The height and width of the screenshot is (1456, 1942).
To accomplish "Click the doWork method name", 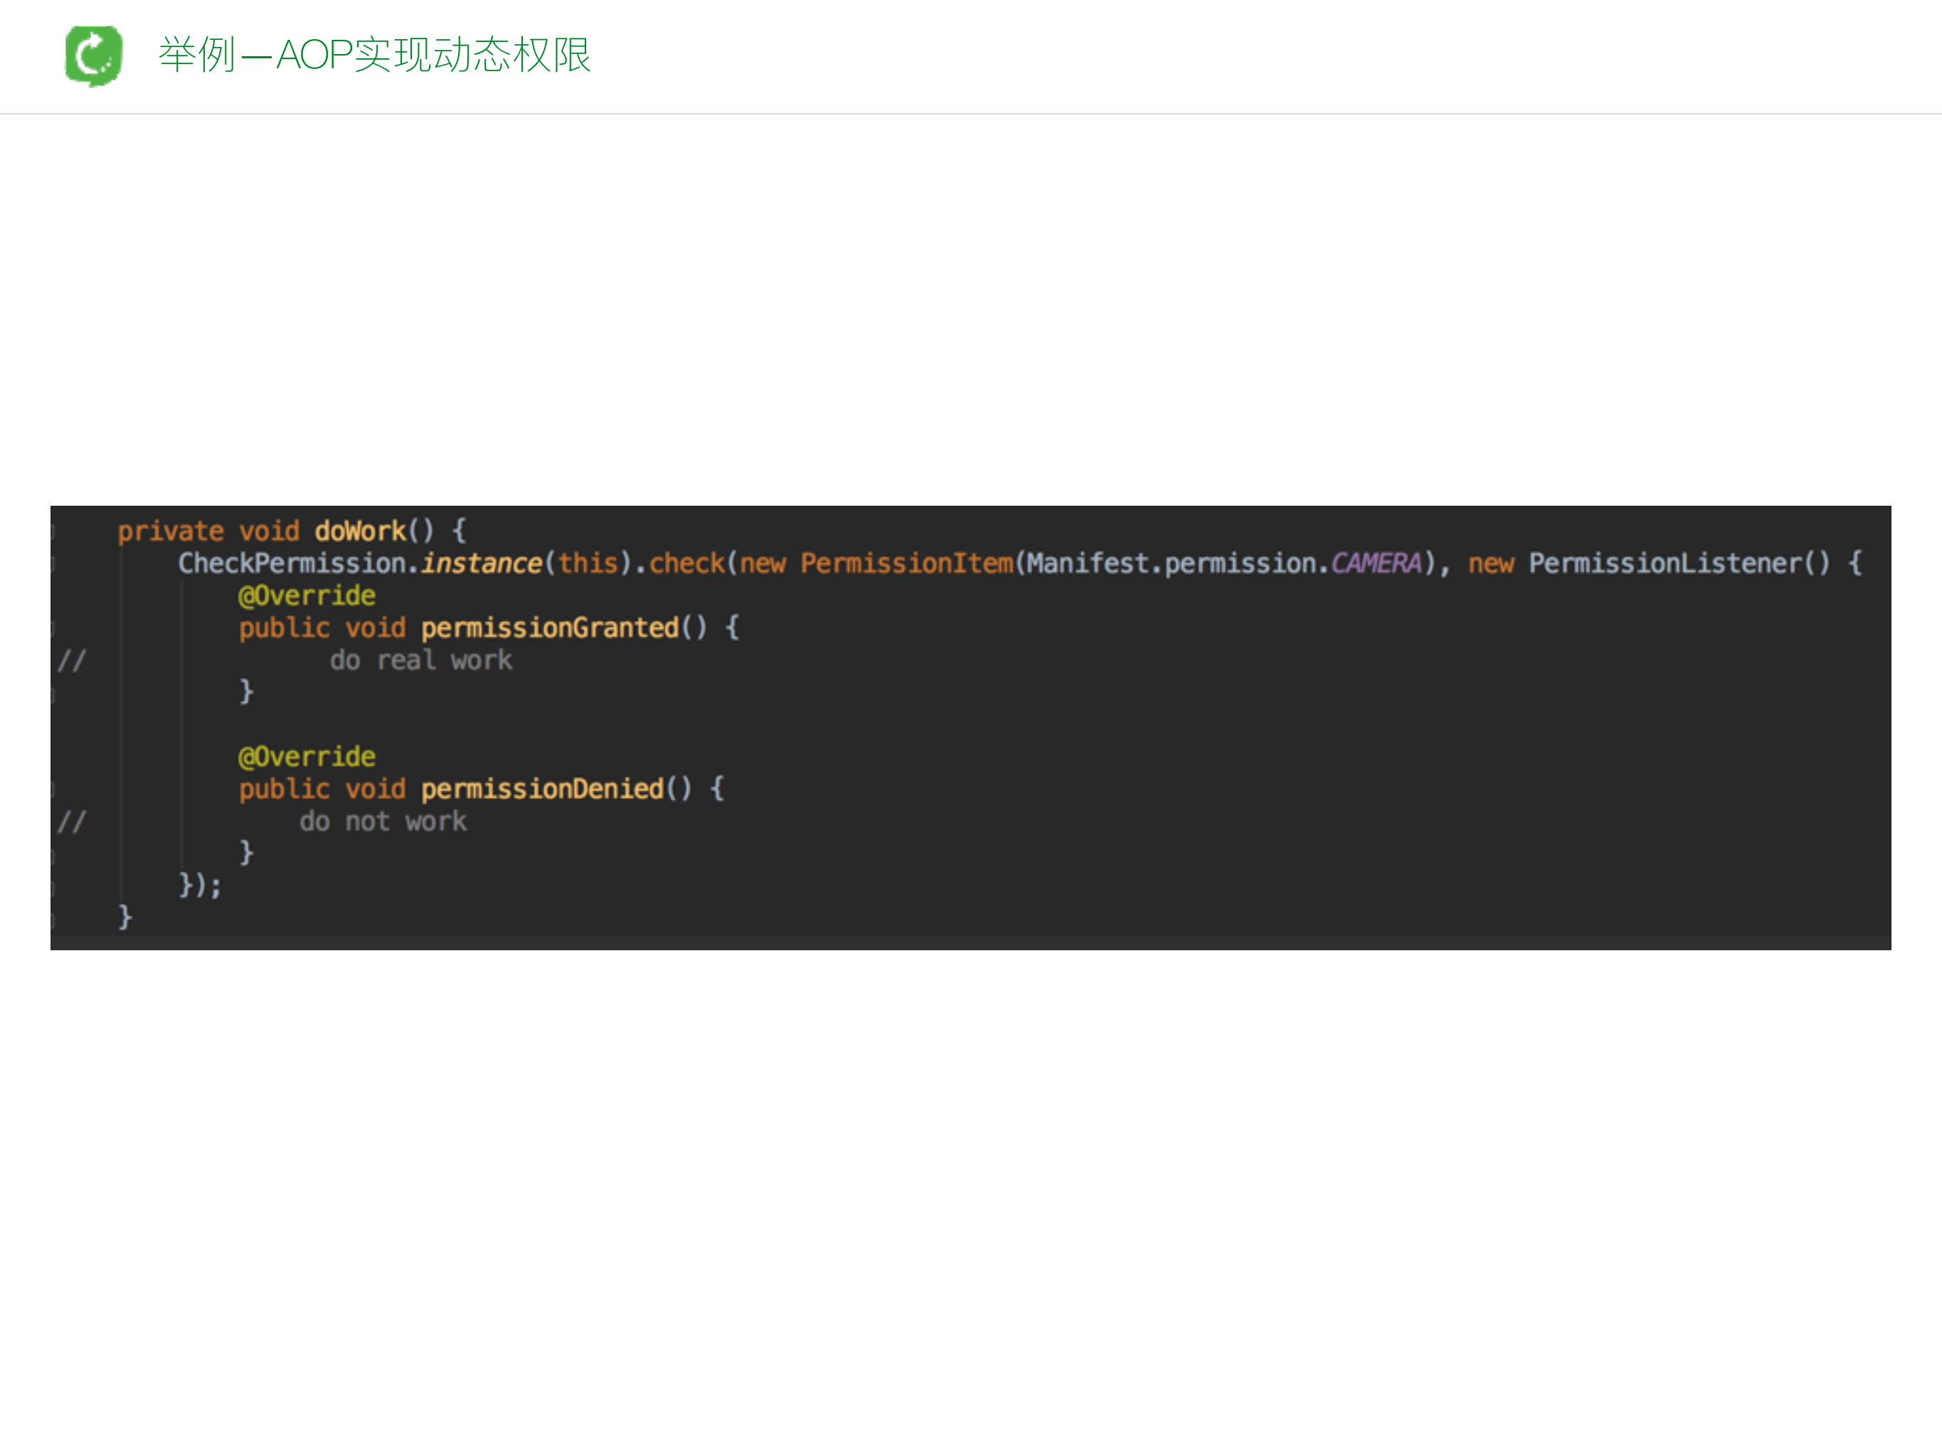I will tap(363, 530).
